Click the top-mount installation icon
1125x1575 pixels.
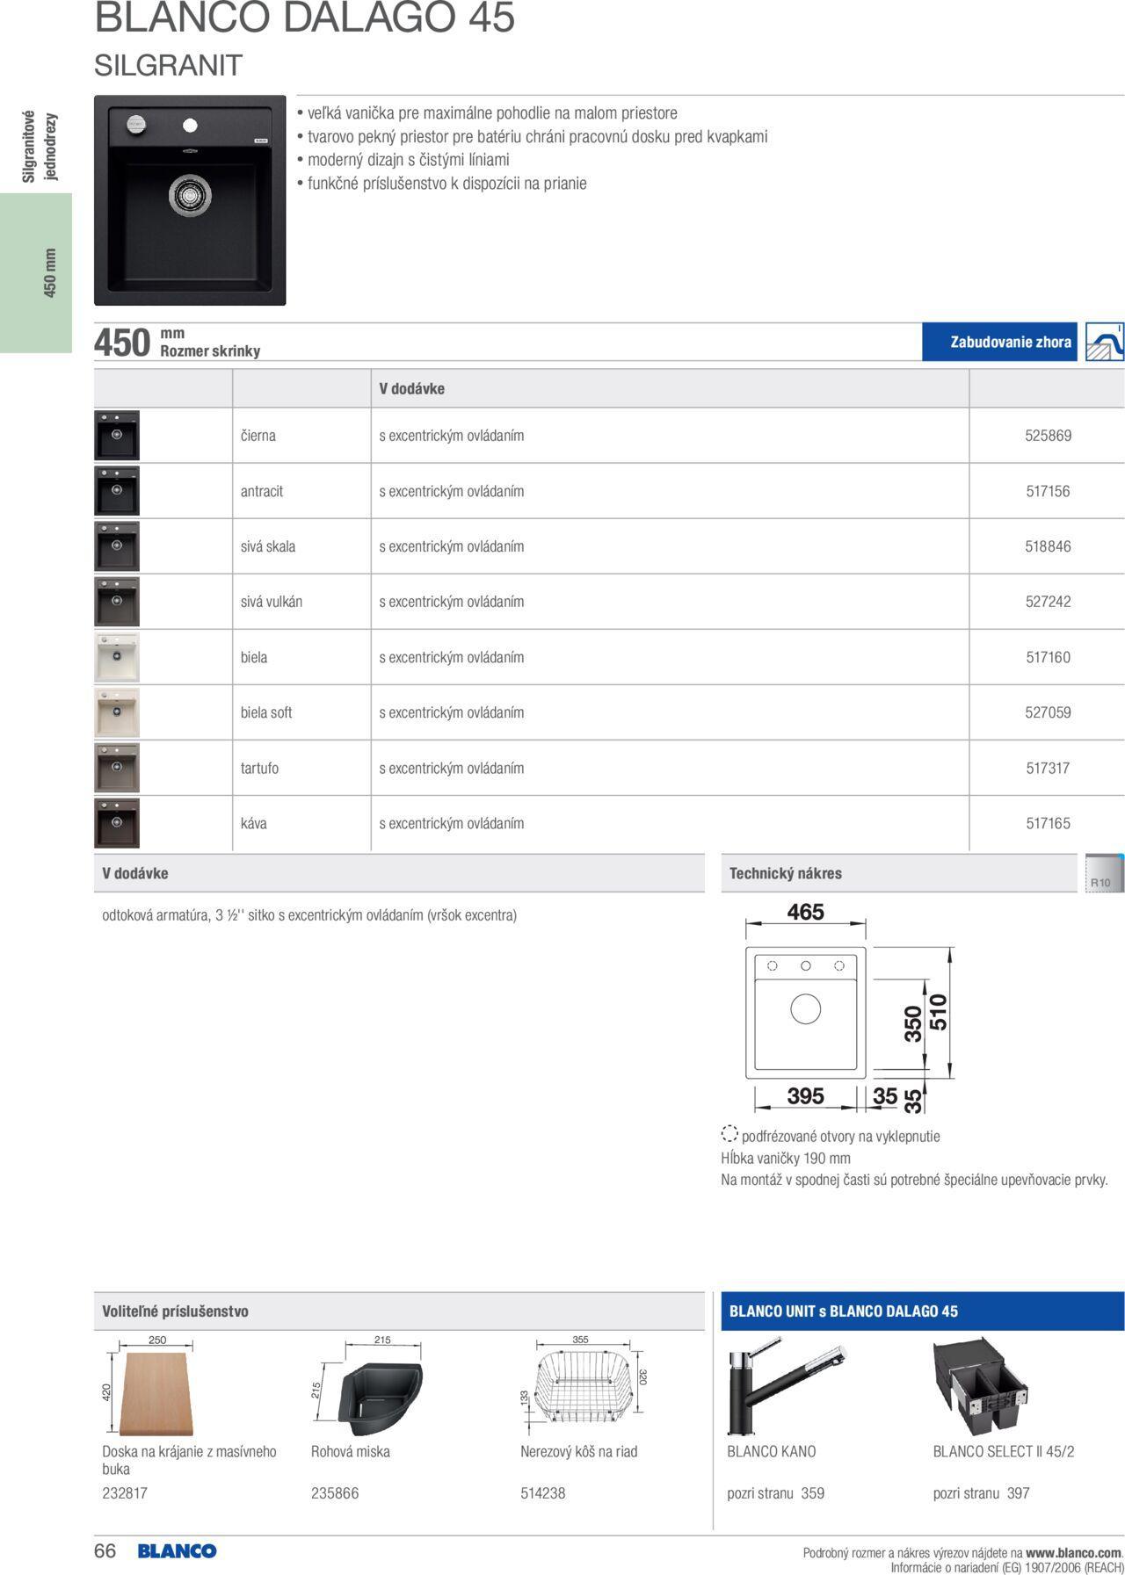coord(1104,342)
